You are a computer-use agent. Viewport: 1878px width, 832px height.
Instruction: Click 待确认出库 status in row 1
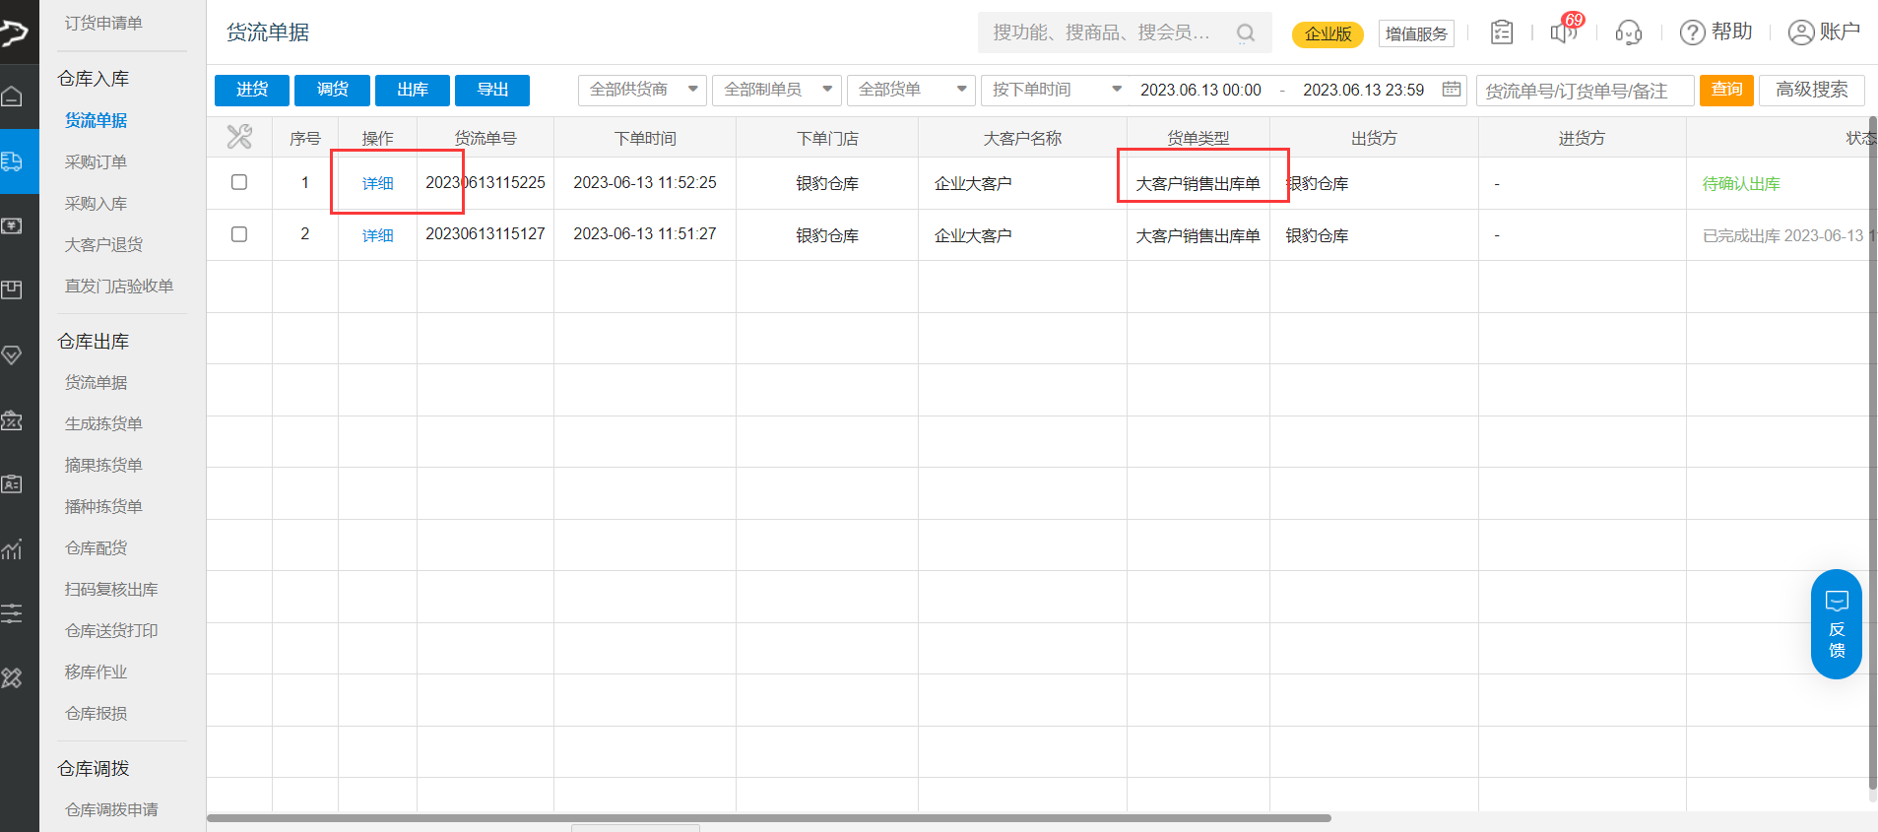coord(1741,183)
